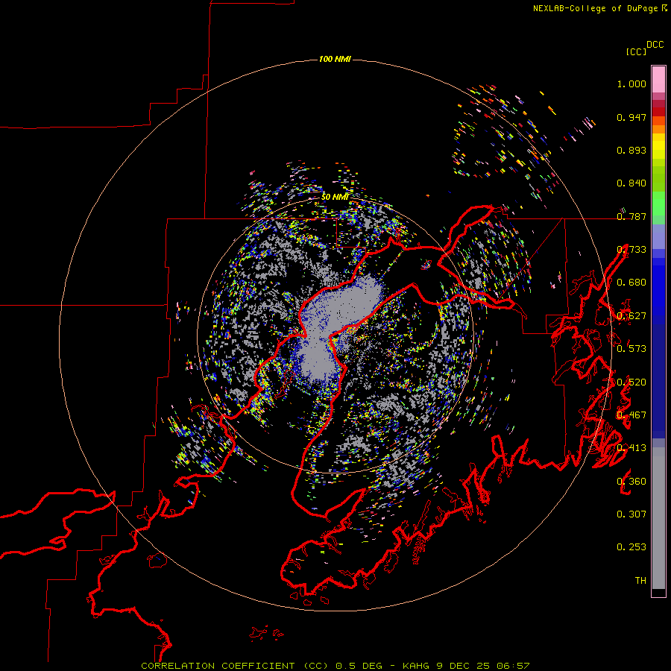The width and height of the screenshot is (671, 671).
Task: Click the gray lower band of the color bar
Action: pyautogui.click(x=658, y=518)
